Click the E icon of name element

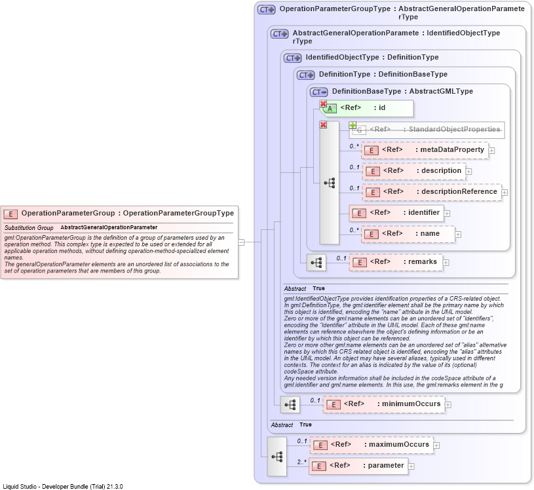(372, 235)
